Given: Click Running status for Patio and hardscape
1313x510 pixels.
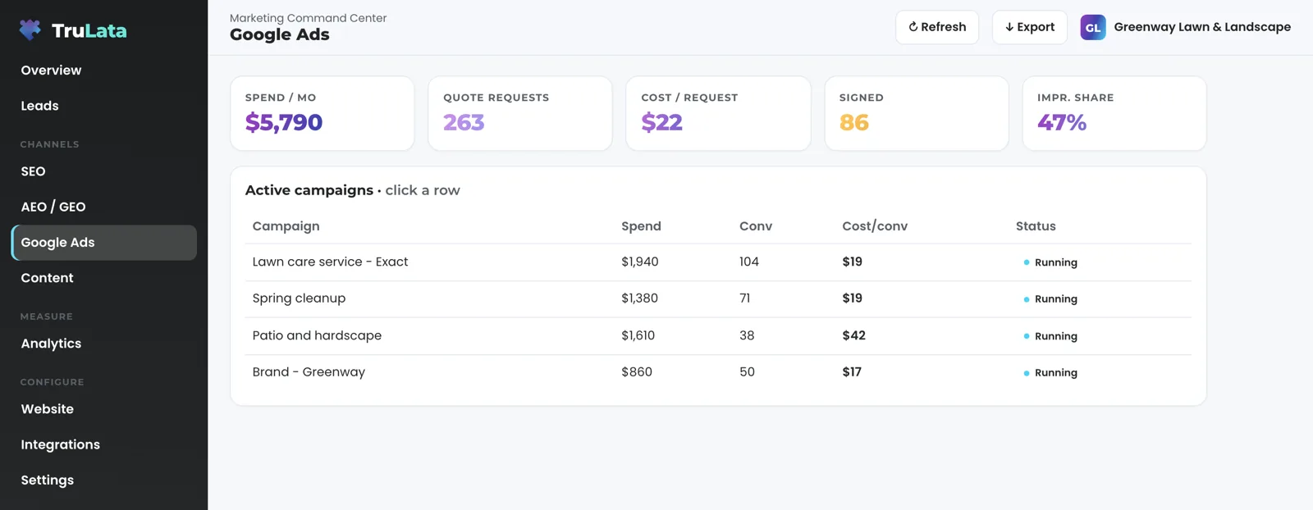Looking at the screenshot, I should pyautogui.click(x=1050, y=336).
